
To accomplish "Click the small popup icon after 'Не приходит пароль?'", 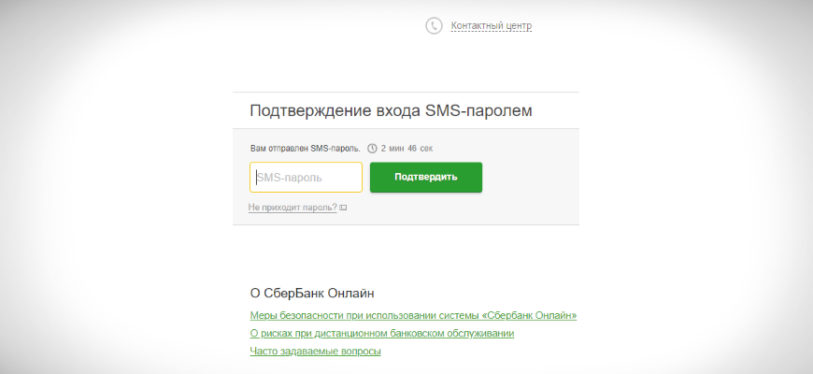I will click(x=343, y=208).
